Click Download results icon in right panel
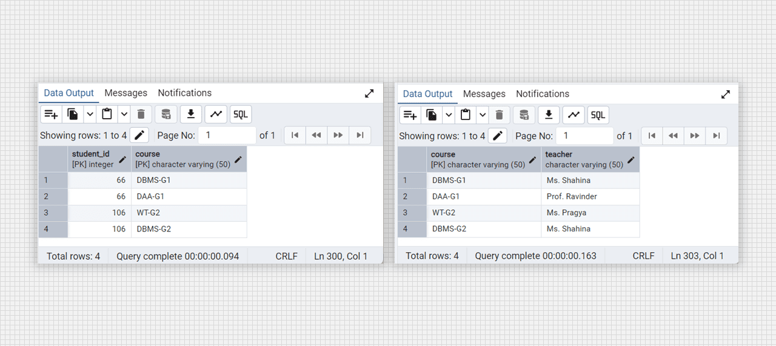 (x=549, y=115)
